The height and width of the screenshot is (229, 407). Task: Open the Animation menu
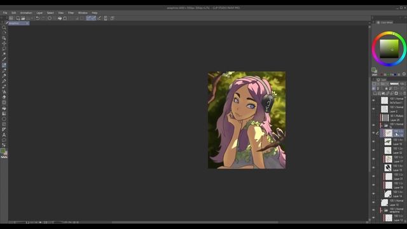tap(26, 13)
